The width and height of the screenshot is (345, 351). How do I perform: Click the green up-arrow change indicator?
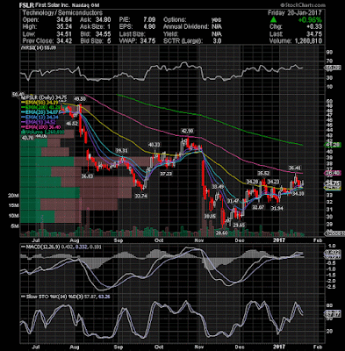tap(273, 20)
